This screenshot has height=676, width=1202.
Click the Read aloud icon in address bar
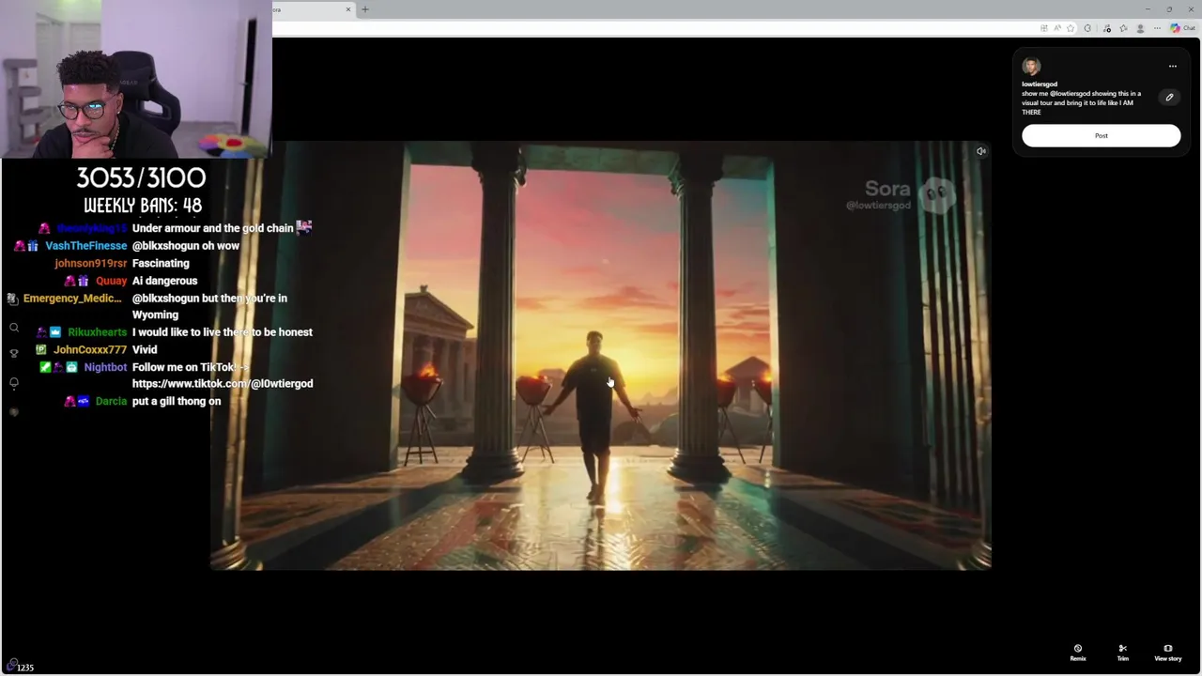[x=1057, y=28]
